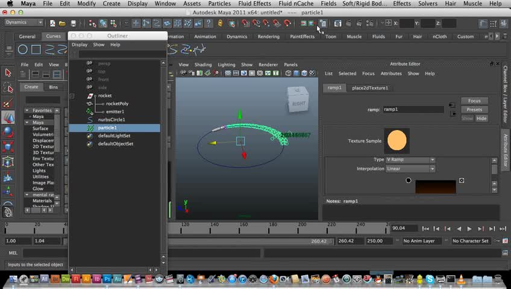This screenshot has height=289, width=511.
Task: Click the Presets button
Action: [474, 110]
